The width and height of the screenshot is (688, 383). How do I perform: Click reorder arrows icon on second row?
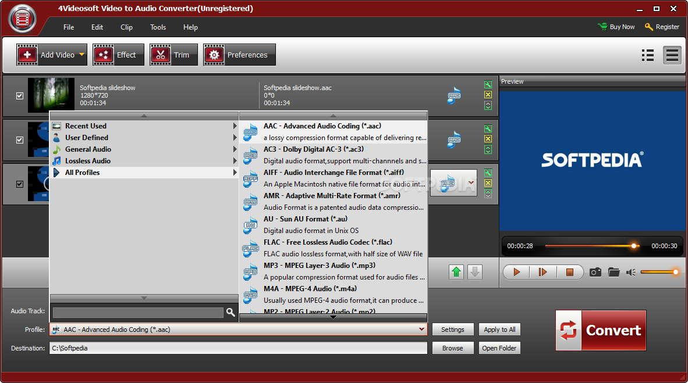(x=488, y=149)
